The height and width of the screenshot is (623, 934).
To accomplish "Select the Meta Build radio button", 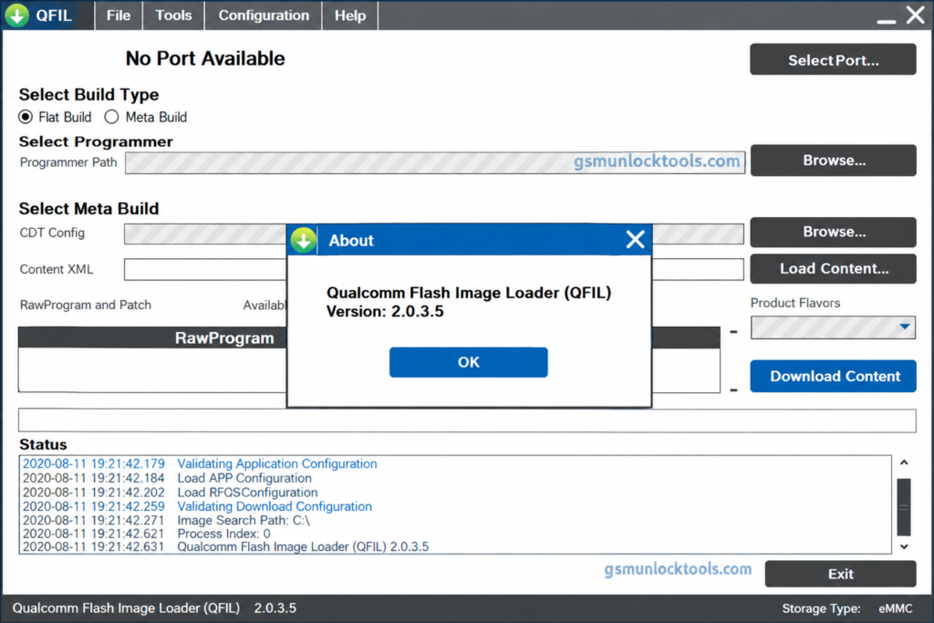I will 111,118.
